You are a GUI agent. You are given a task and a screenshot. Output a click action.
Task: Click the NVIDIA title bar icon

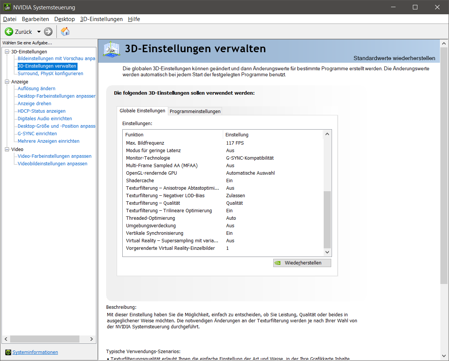tap(7, 7)
